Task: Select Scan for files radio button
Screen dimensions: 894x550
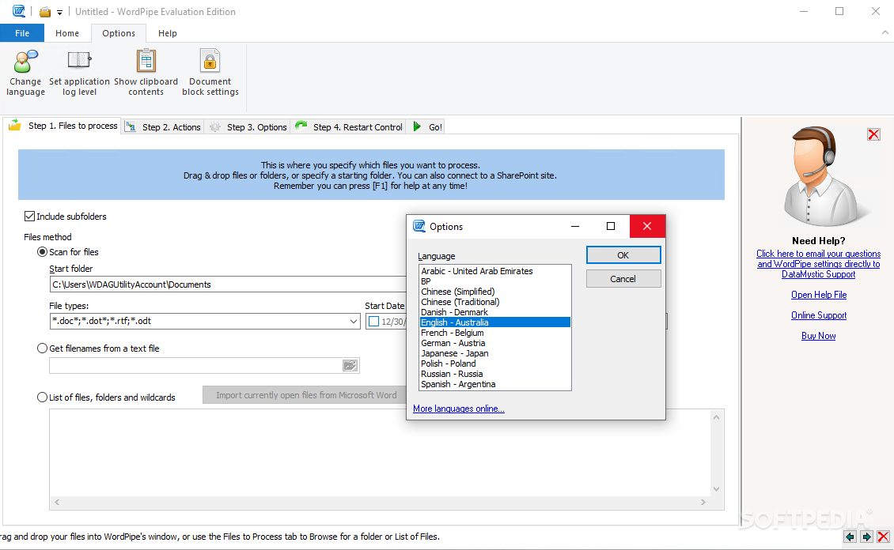Action: pyautogui.click(x=42, y=251)
